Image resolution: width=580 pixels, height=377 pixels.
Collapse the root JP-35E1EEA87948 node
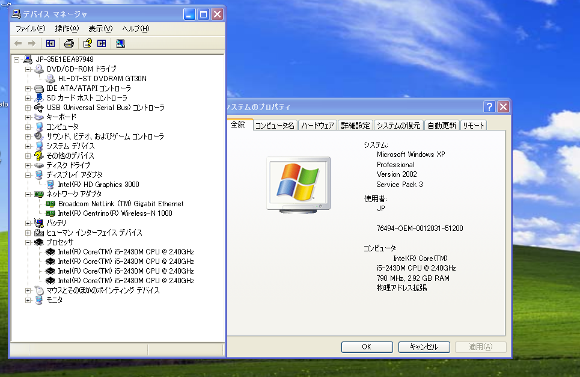(16, 60)
